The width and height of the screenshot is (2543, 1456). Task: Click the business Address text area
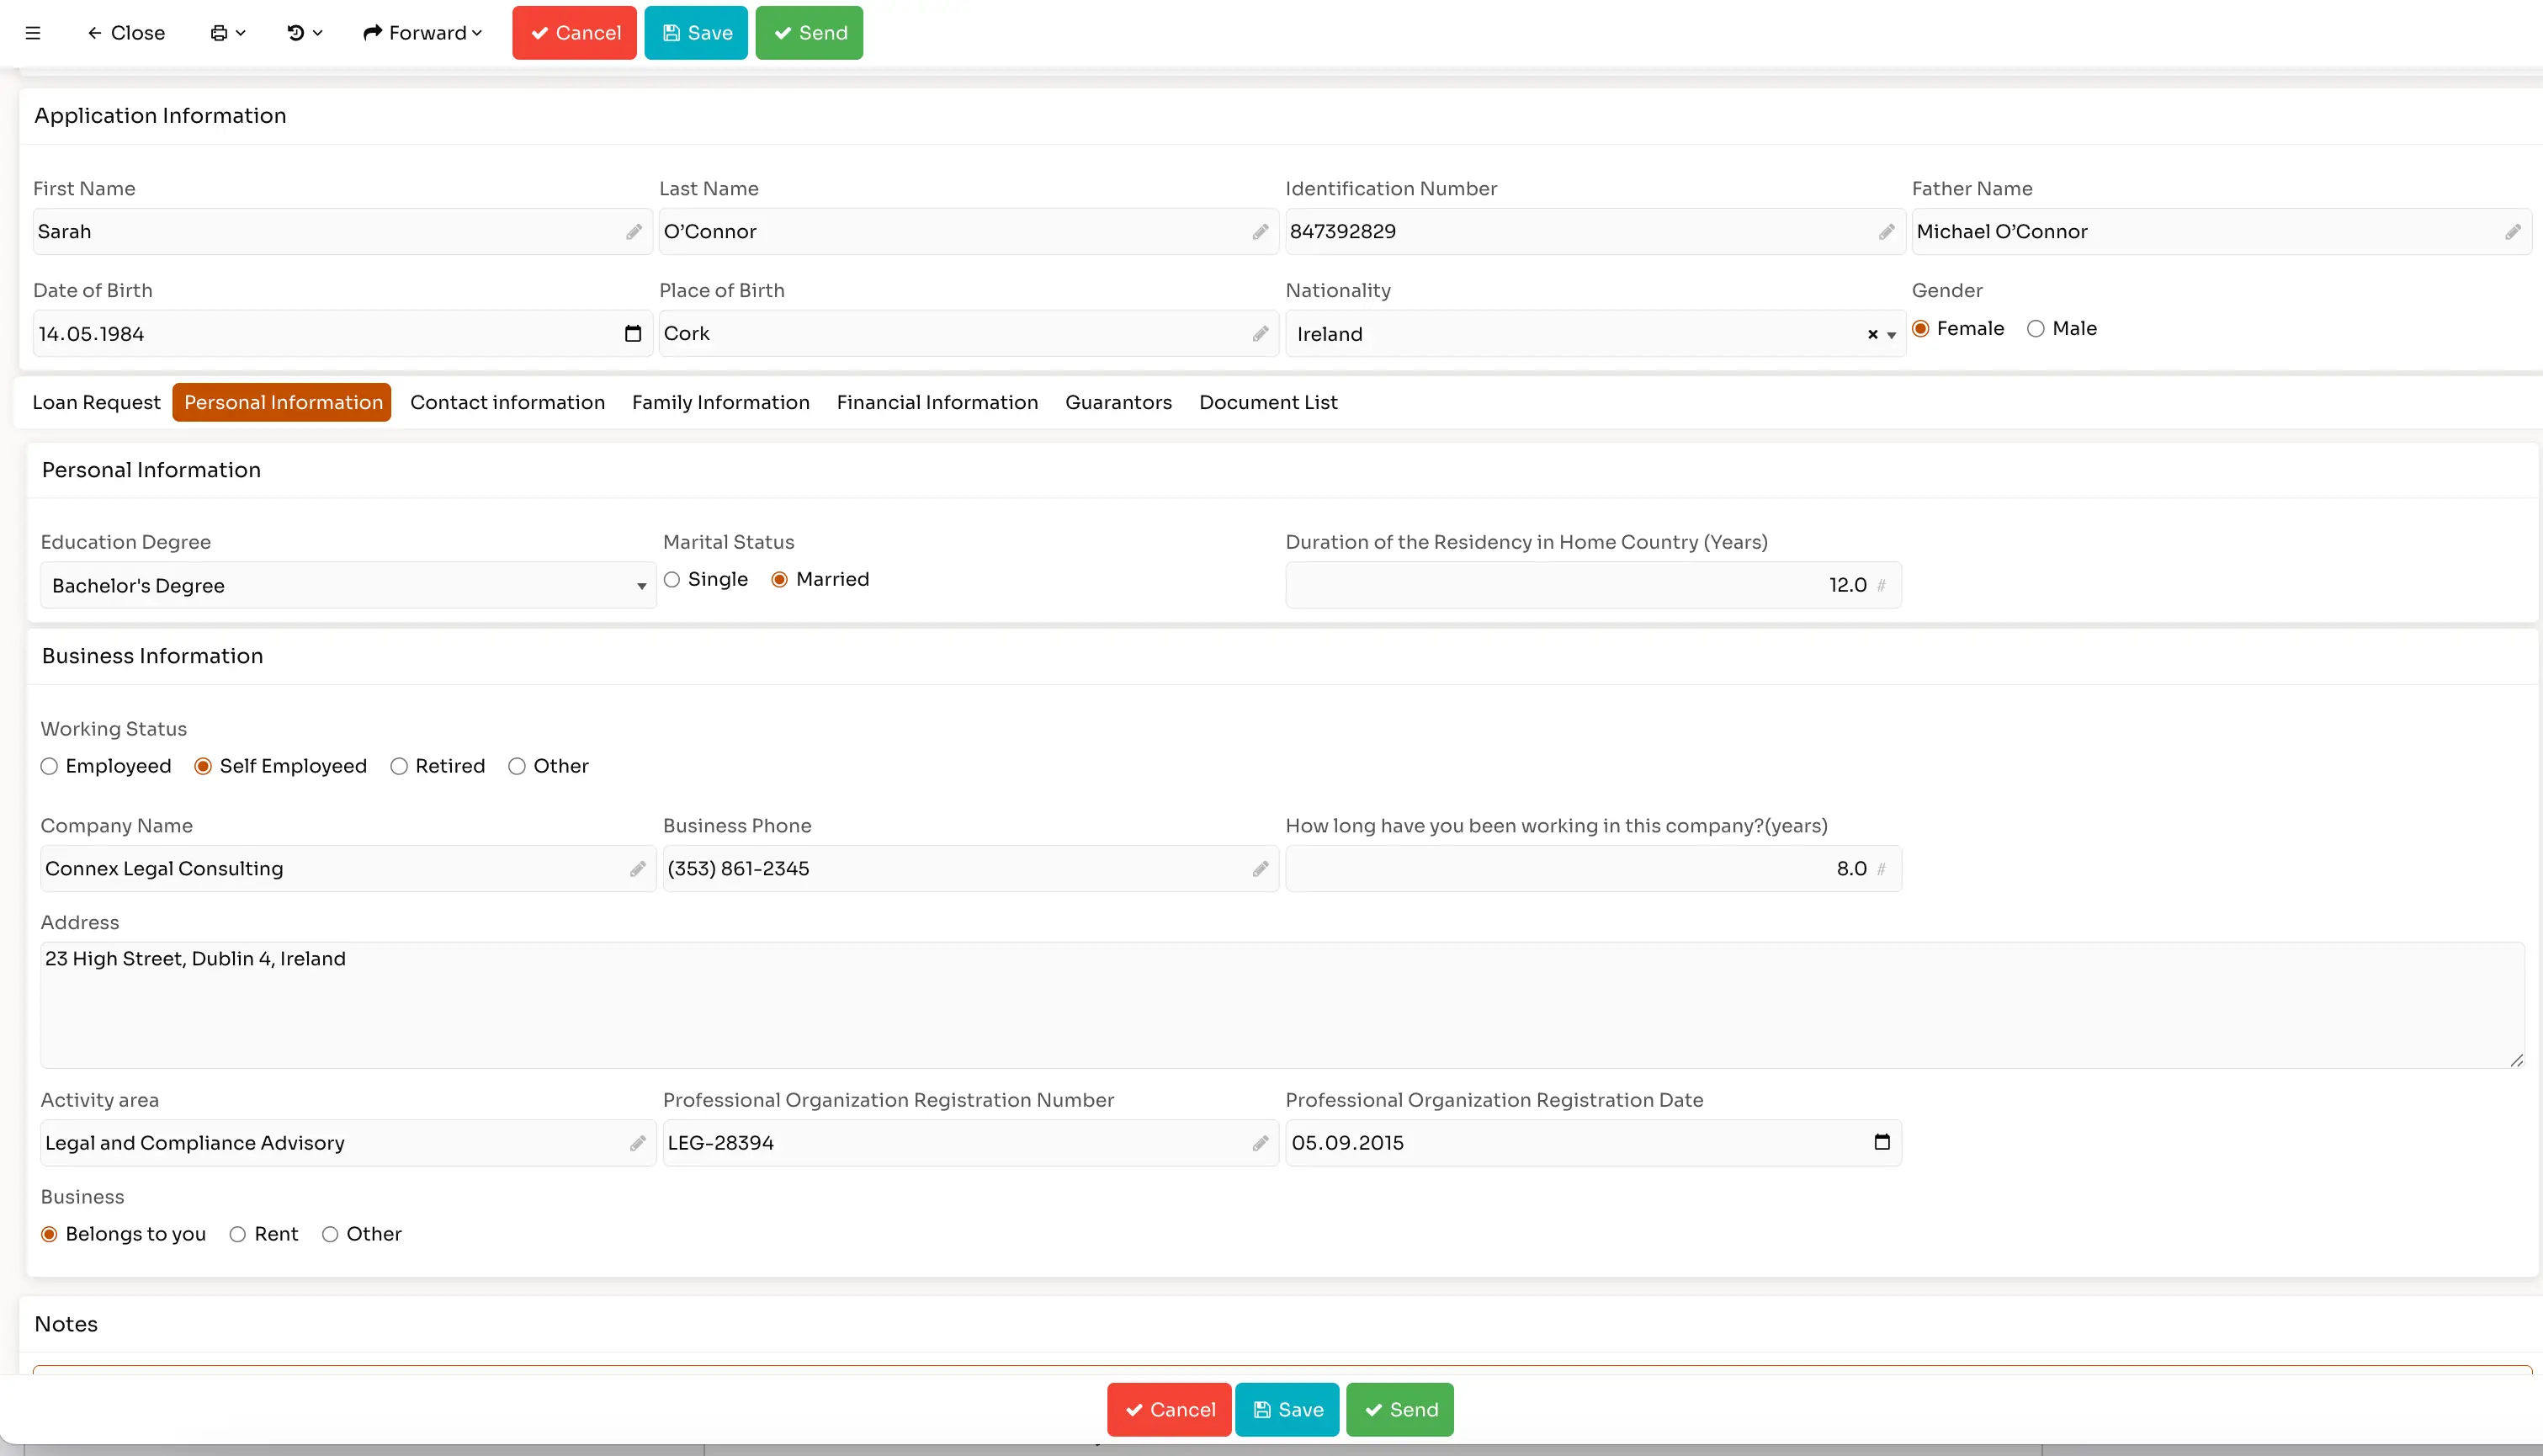(1280, 1005)
